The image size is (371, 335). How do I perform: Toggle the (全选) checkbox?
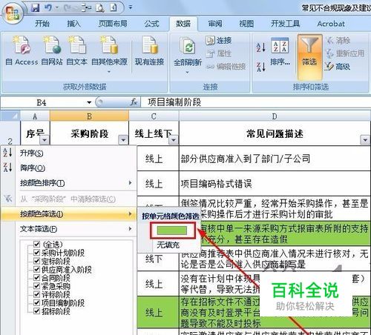[x=36, y=245]
